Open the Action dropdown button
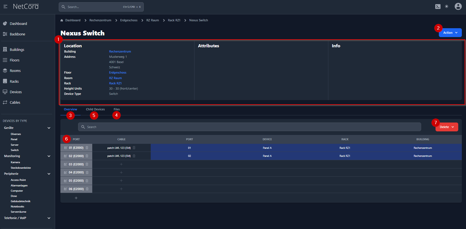The height and width of the screenshot is (229, 466). [x=450, y=33]
